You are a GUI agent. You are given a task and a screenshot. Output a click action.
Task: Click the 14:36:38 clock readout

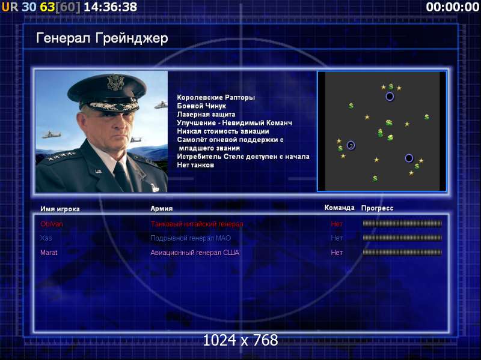(111, 7)
